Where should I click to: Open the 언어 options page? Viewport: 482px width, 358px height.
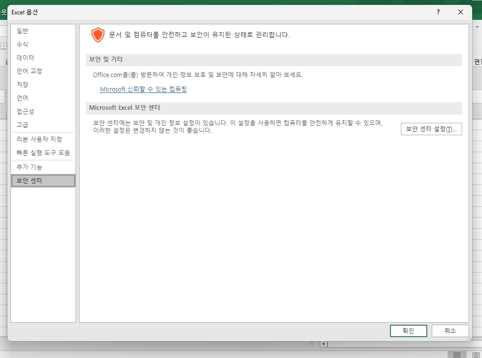click(x=43, y=98)
